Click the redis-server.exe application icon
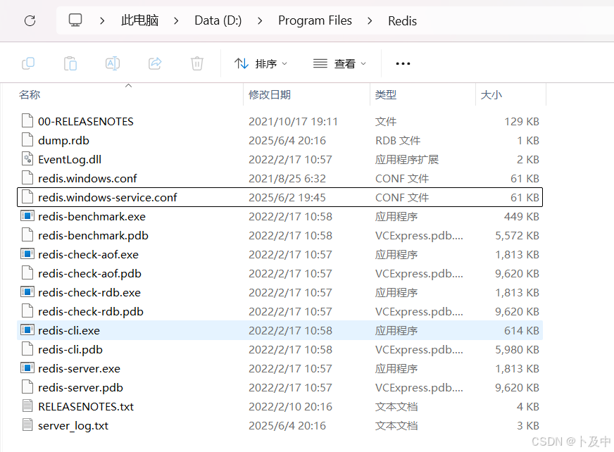 tap(27, 368)
